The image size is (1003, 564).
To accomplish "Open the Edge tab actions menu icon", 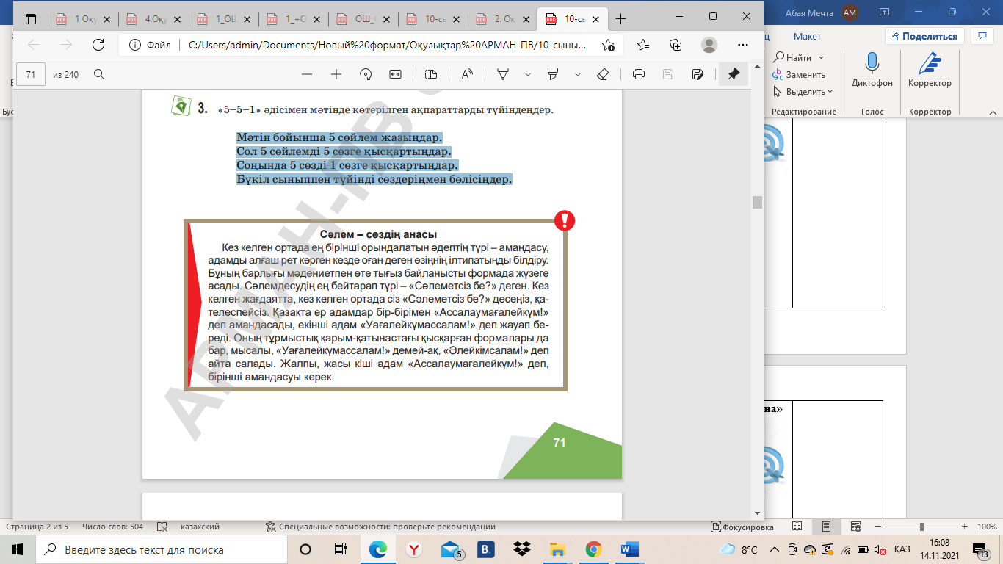I will (x=31, y=18).
